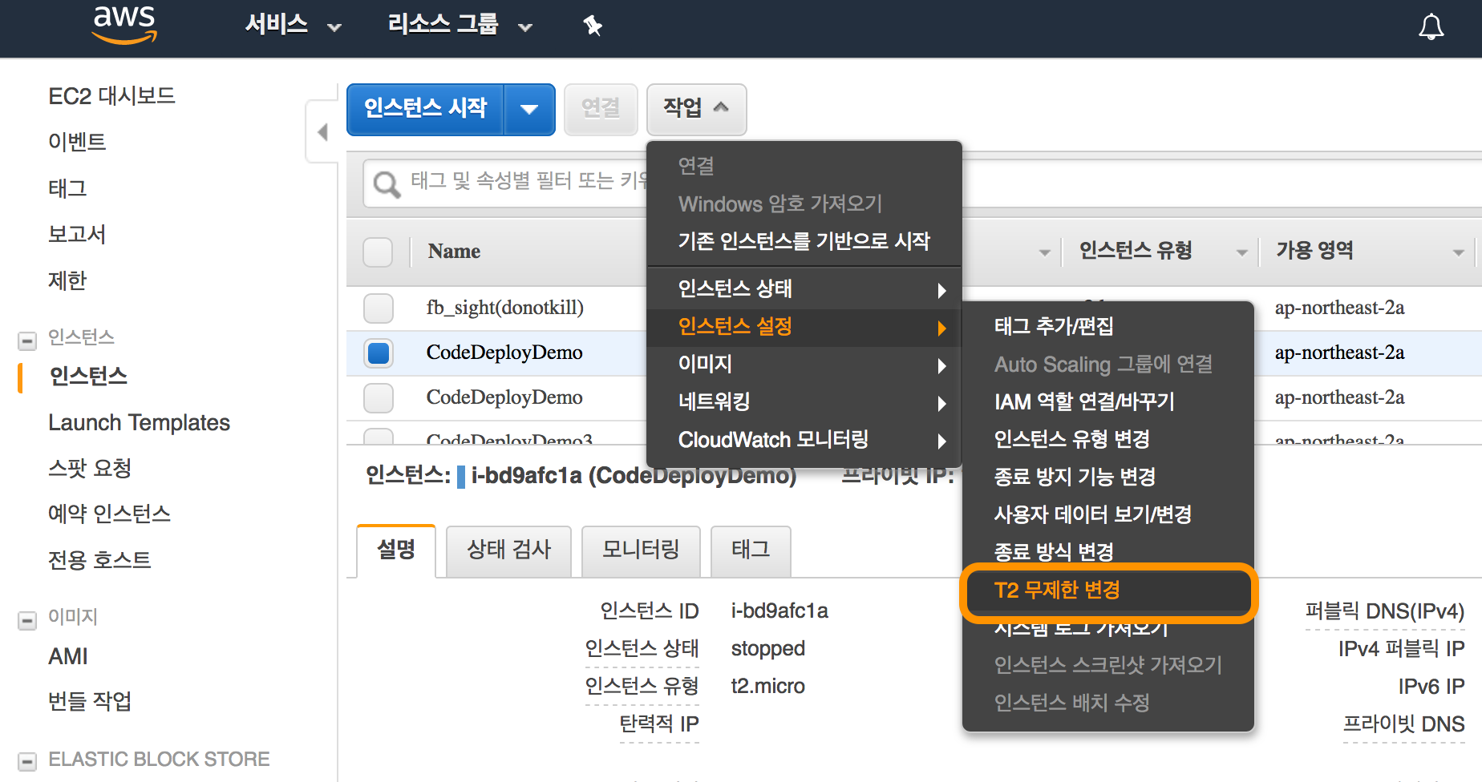Open the 이미지 submenu
Image resolution: width=1482 pixels, height=782 pixels.
point(804,365)
